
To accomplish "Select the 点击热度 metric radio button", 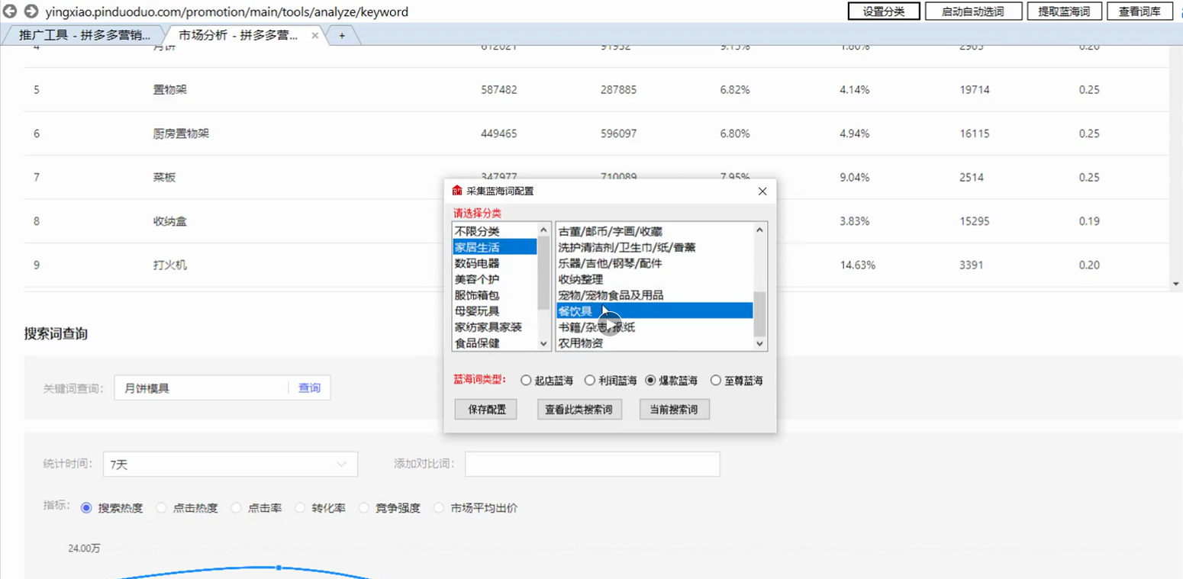I will (x=161, y=508).
